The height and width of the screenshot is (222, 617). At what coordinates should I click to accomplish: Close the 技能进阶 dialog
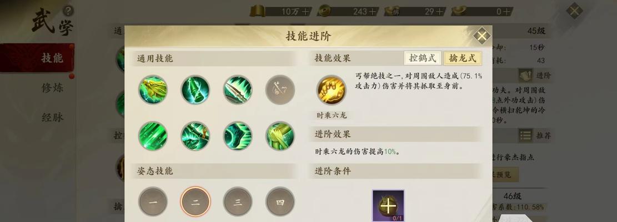click(481, 36)
